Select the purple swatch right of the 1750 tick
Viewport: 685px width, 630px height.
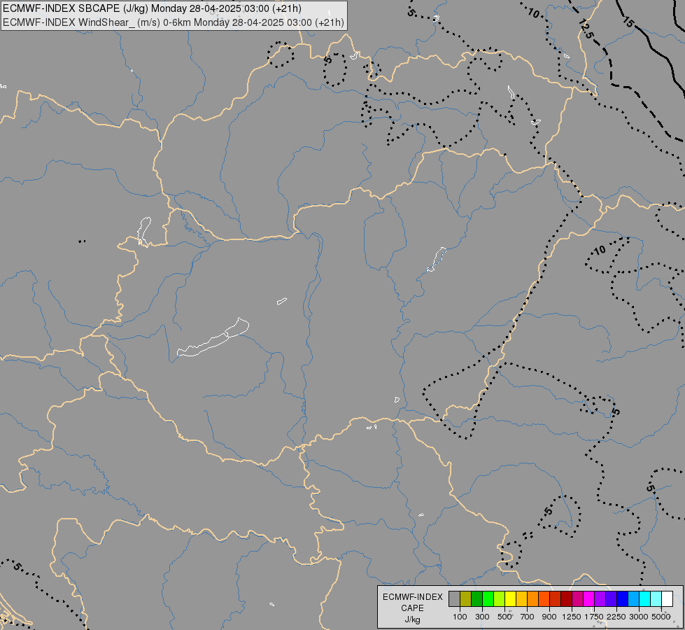(x=600, y=599)
